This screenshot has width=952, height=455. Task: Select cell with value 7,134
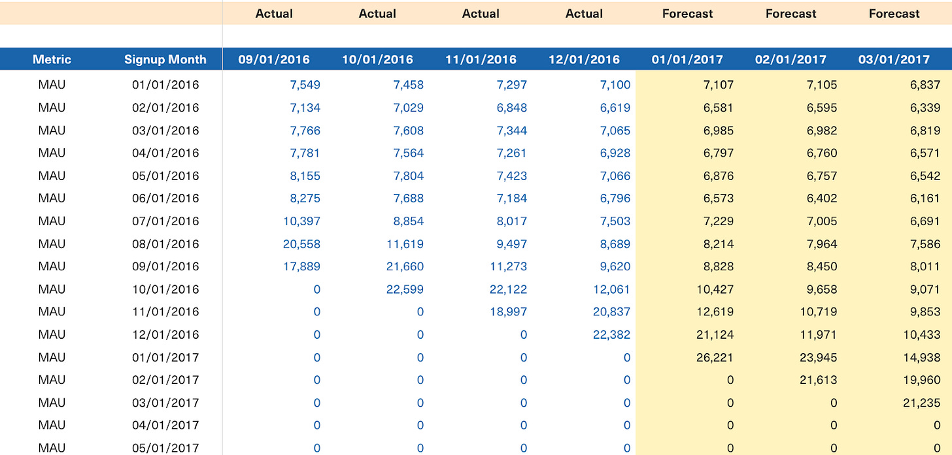click(x=305, y=108)
